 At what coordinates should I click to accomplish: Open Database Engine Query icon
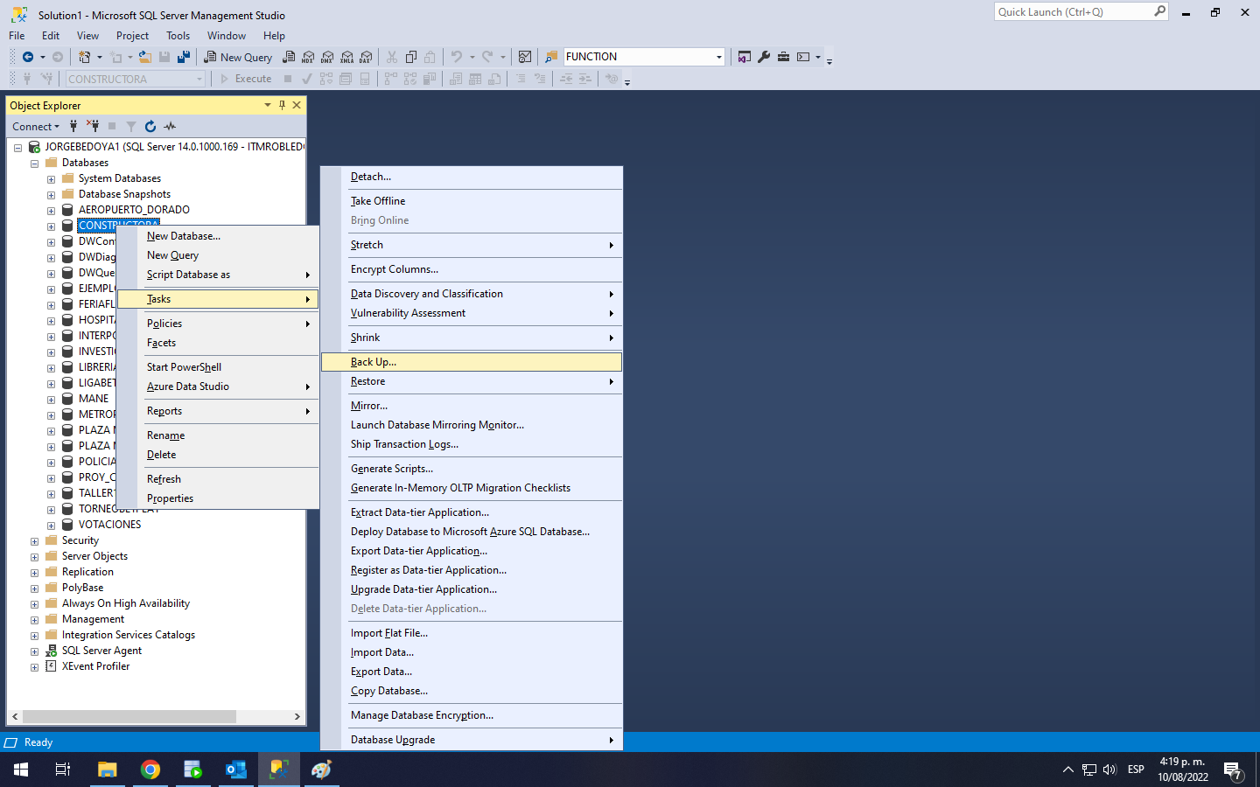pyautogui.click(x=289, y=57)
